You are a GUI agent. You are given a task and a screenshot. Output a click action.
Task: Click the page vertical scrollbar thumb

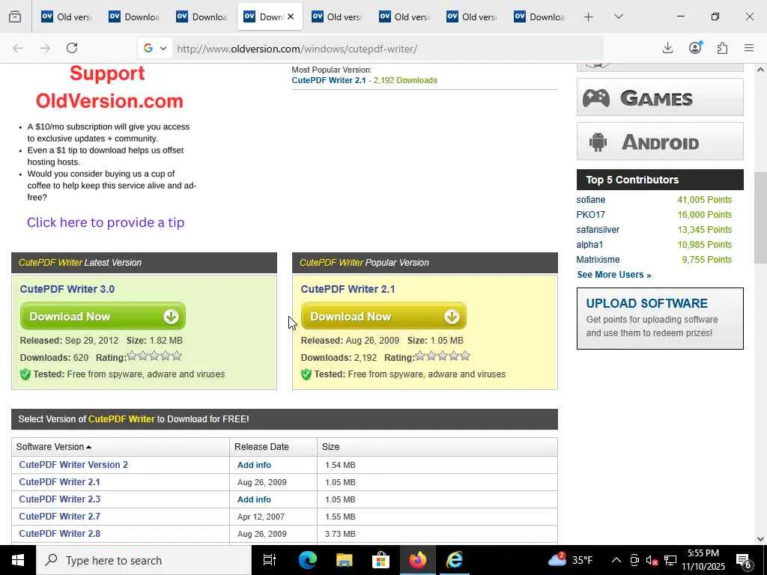coord(760,218)
